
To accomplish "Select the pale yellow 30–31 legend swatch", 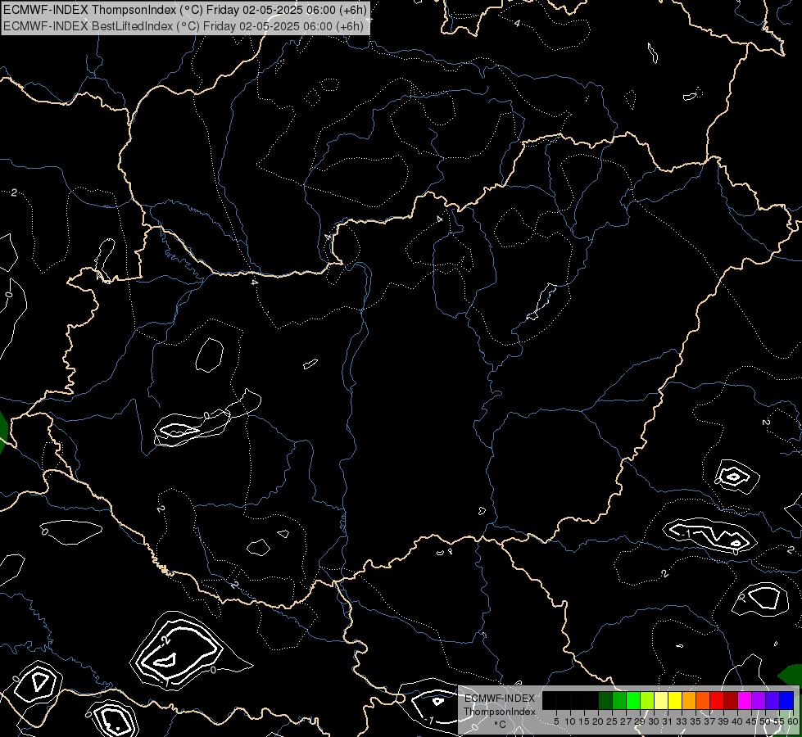I will tap(661, 700).
